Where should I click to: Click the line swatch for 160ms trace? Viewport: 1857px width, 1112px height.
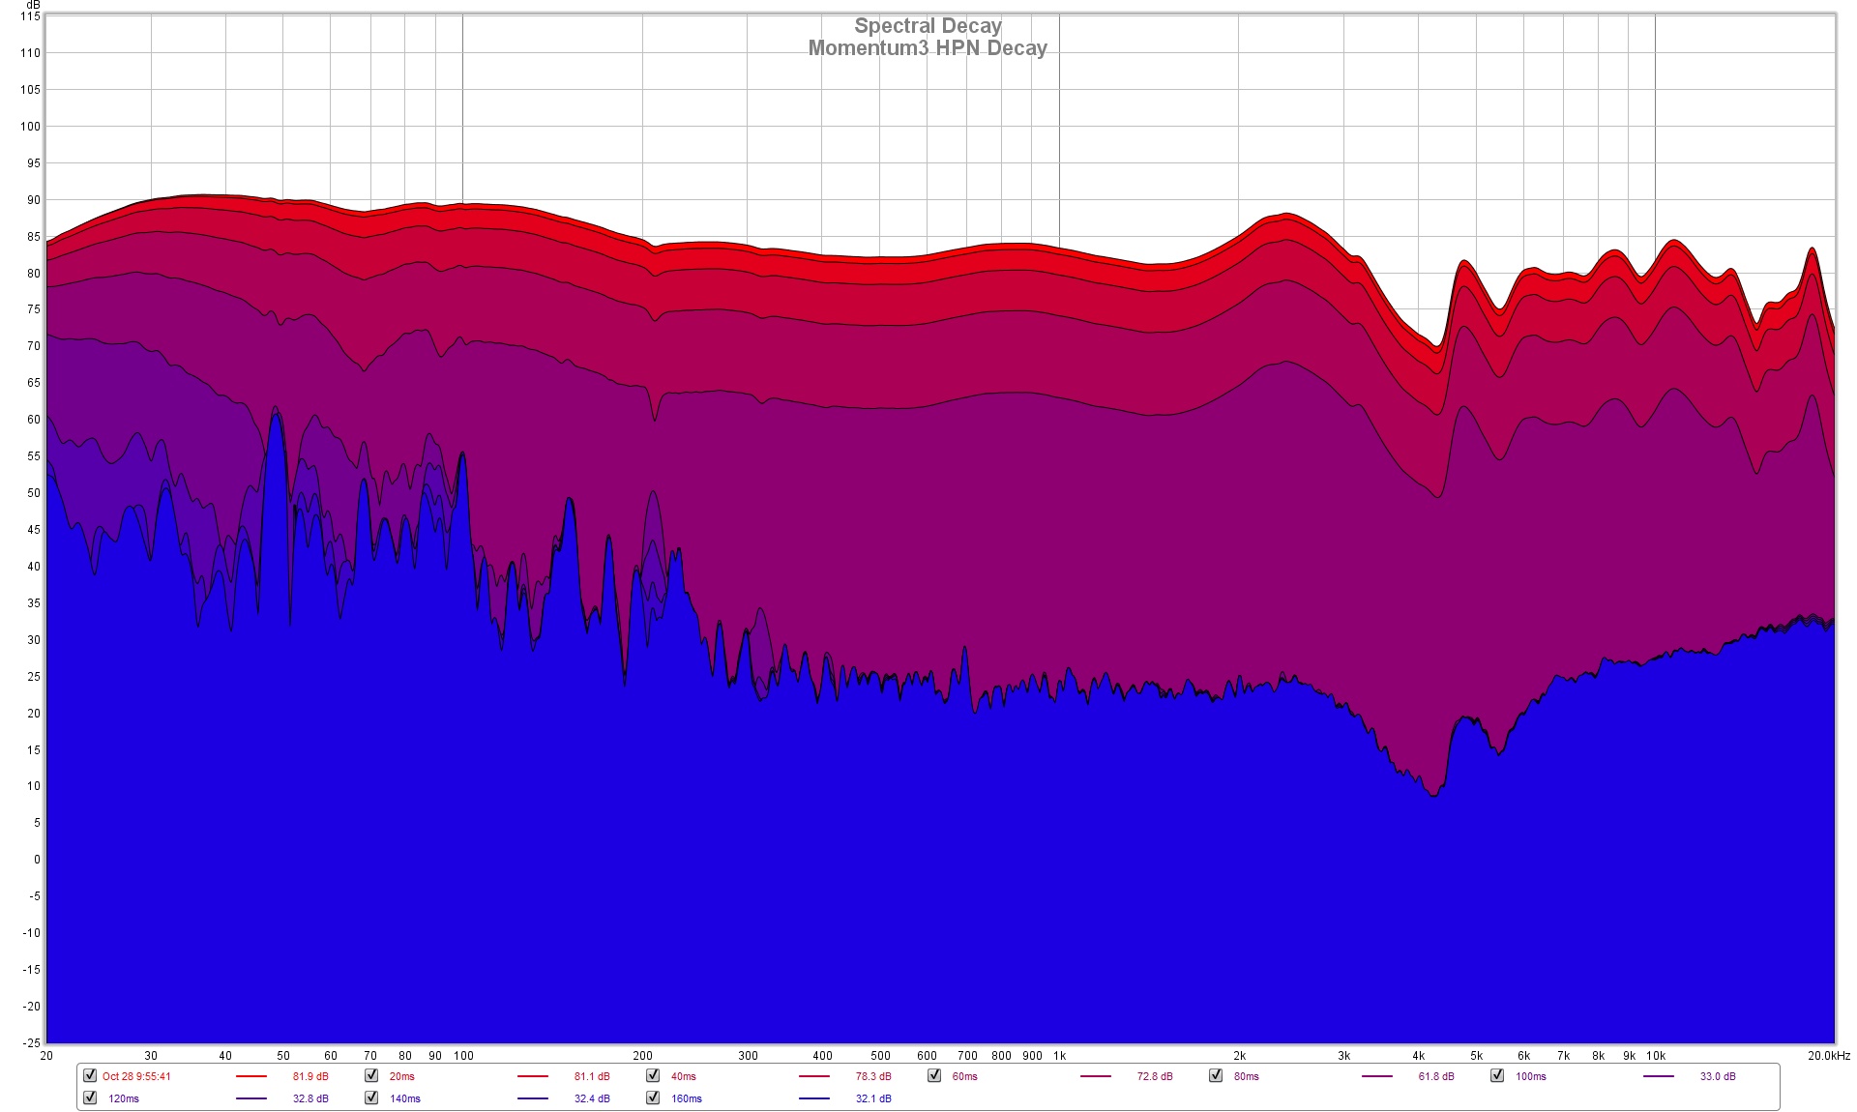point(813,1098)
